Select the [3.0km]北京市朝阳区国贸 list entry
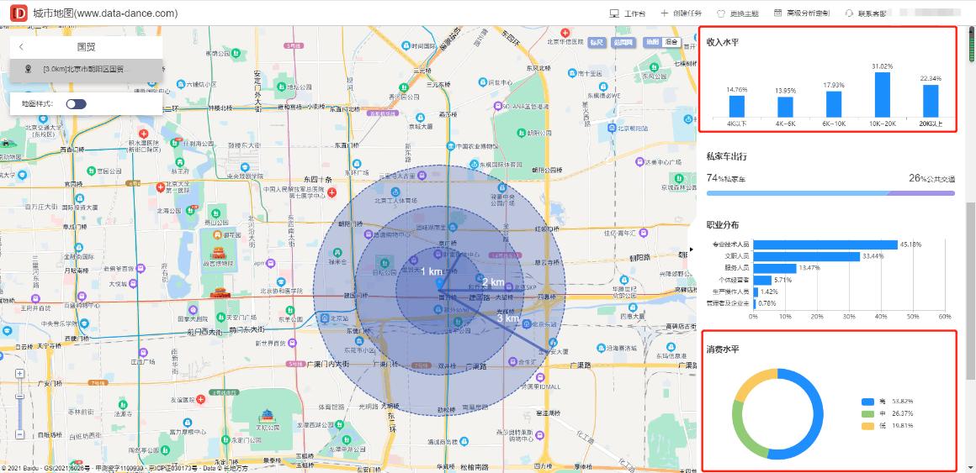Image resolution: width=976 pixels, height=473 pixels. pos(82,69)
